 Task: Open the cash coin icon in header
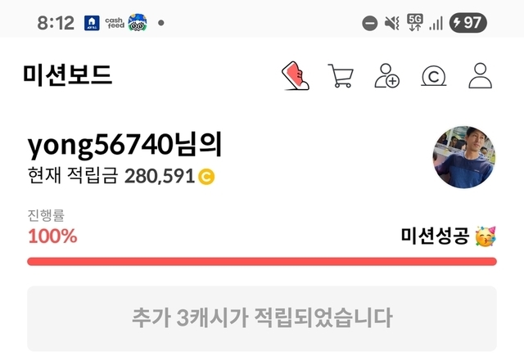tap(433, 76)
